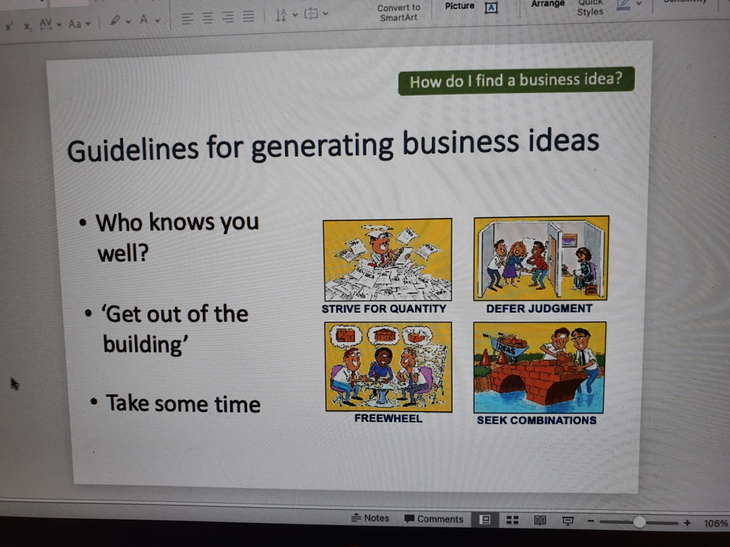Toggle the Notes pane
The height and width of the screenshot is (547, 730).
(370, 518)
